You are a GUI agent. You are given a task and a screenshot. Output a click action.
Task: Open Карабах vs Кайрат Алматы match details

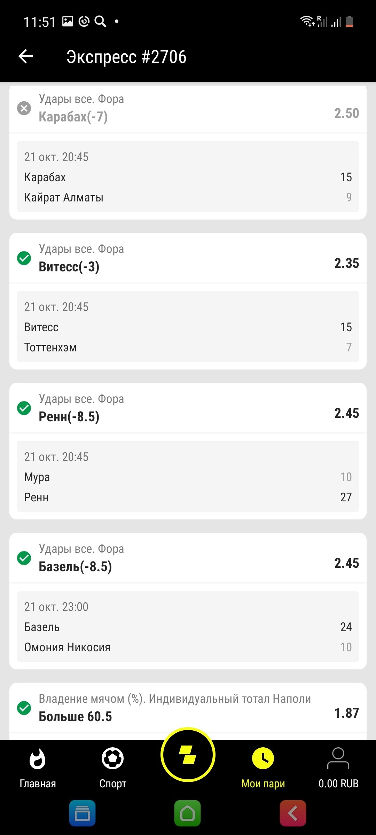point(188,177)
